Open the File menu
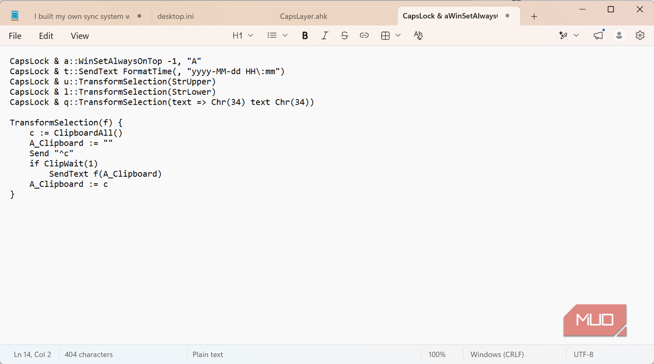Viewport: 654px width, 364px height. click(15, 36)
